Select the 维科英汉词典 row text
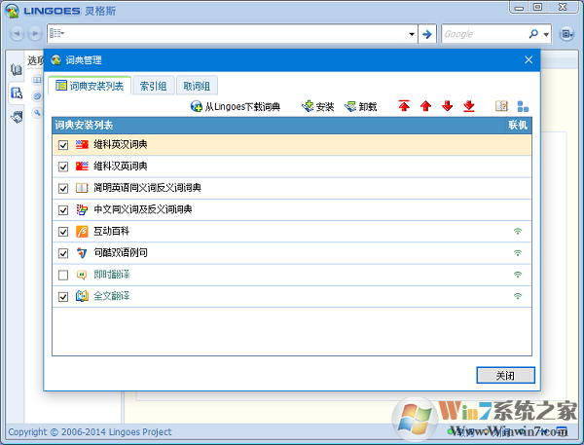This screenshot has height=445, width=584. (x=121, y=144)
